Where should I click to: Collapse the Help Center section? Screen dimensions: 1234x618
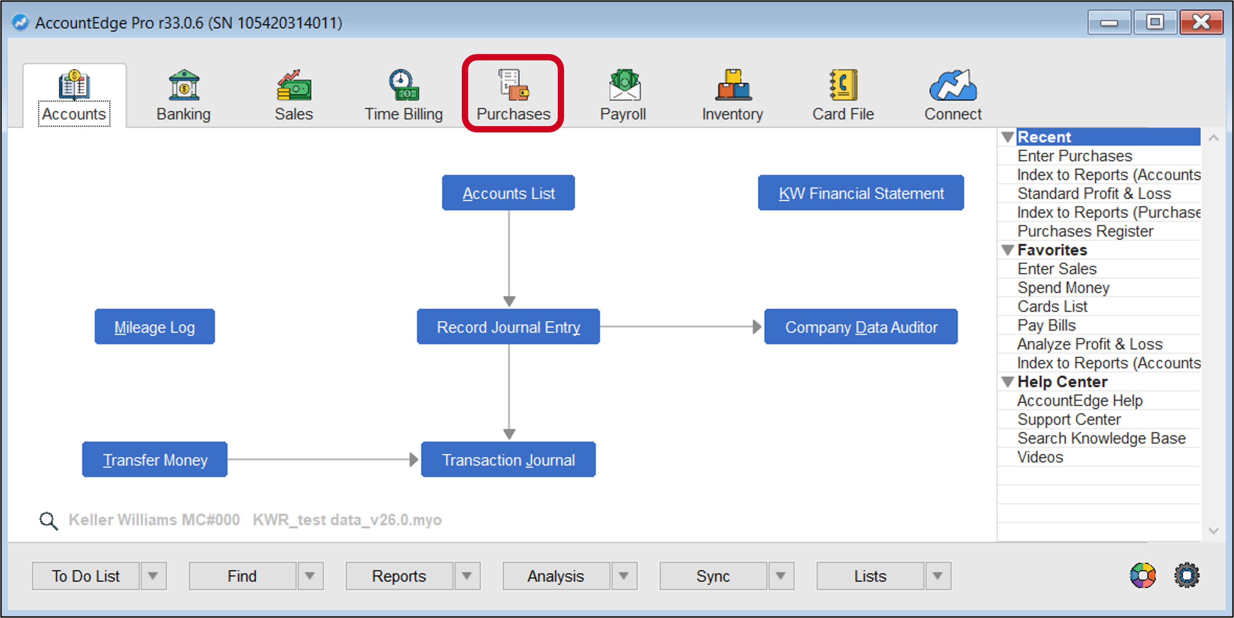point(1008,382)
